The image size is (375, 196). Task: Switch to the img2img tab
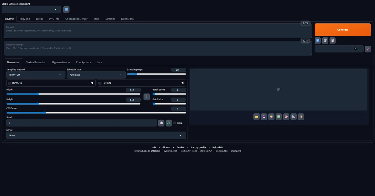pos(25,19)
